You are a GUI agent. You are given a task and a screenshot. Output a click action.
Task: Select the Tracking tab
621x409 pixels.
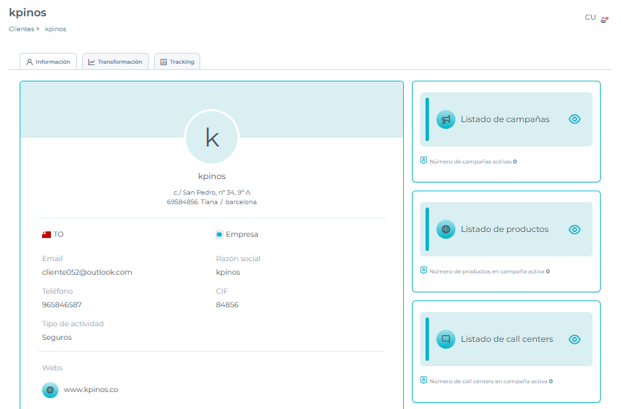(x=177, y=62)
